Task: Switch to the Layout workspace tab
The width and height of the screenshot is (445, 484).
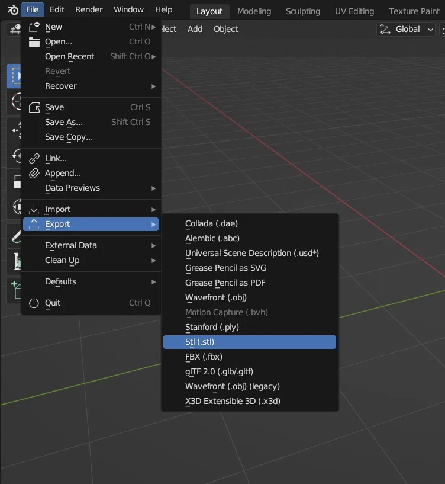Action: tap(209, 11)
